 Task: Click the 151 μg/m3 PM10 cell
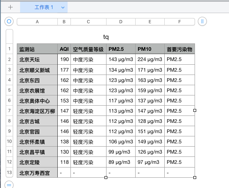(x=150, y=131)
